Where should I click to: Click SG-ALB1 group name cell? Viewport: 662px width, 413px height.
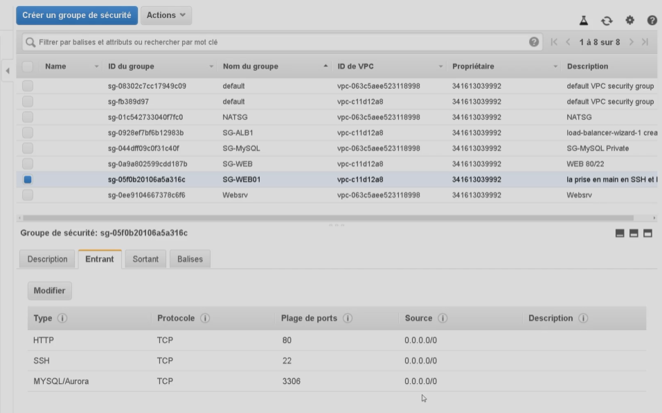click(238, 132)
